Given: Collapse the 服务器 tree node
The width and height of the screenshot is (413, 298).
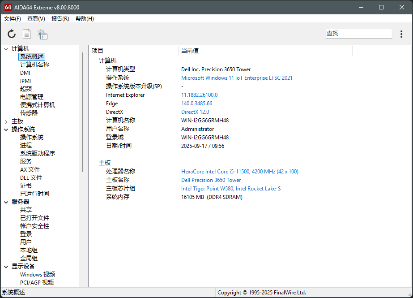Looking at the screenshot, I should (x=6, y=202).
